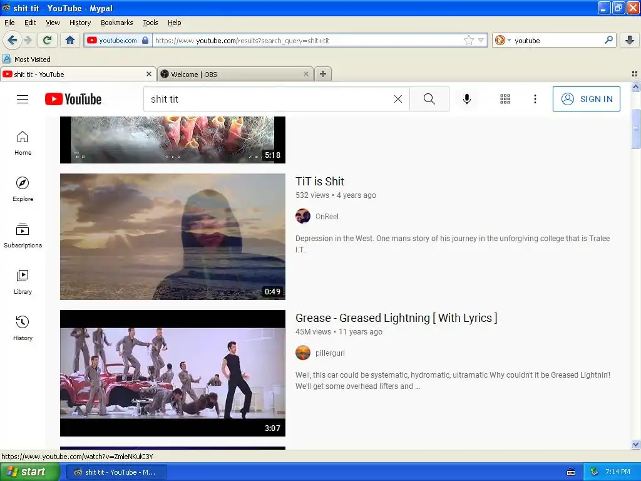
Task: Open Library in YouTube sidebar
Action: click(x=23, y=282)
